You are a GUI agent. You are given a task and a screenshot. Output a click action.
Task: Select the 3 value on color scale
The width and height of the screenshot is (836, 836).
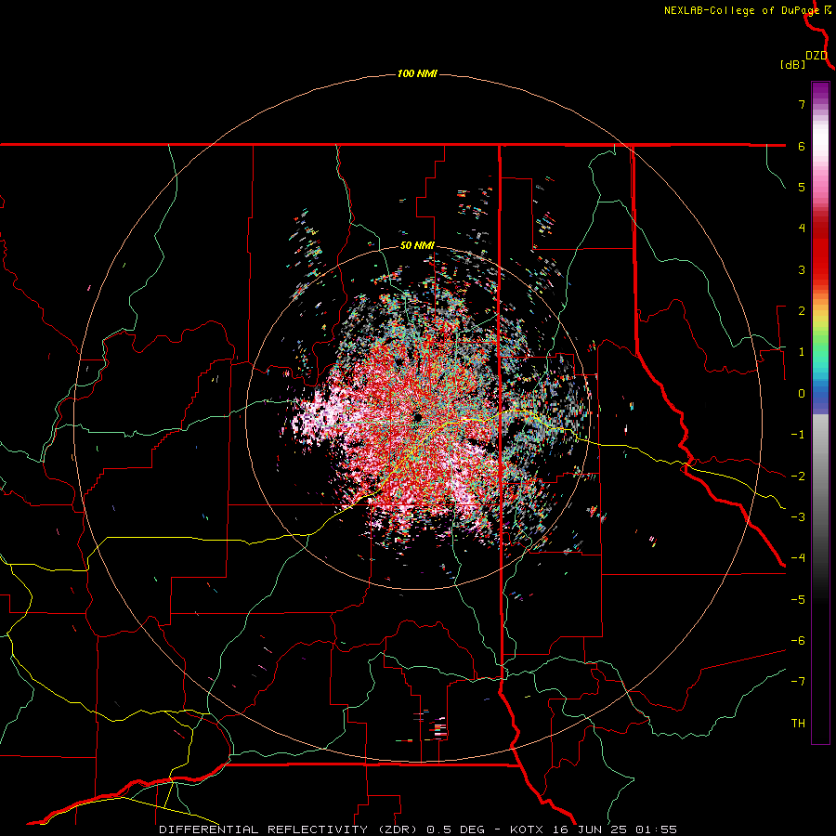click(802, 269)
